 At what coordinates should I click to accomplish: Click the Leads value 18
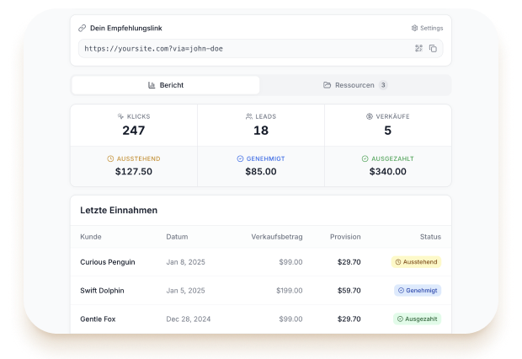point(261,131)
